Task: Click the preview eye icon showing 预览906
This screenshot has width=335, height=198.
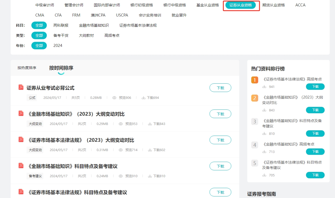Action: (114, 98)
